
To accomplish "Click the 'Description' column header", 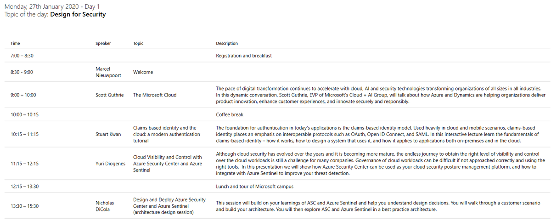I will 227,44.
